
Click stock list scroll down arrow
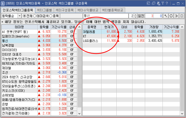pos(182,113)
